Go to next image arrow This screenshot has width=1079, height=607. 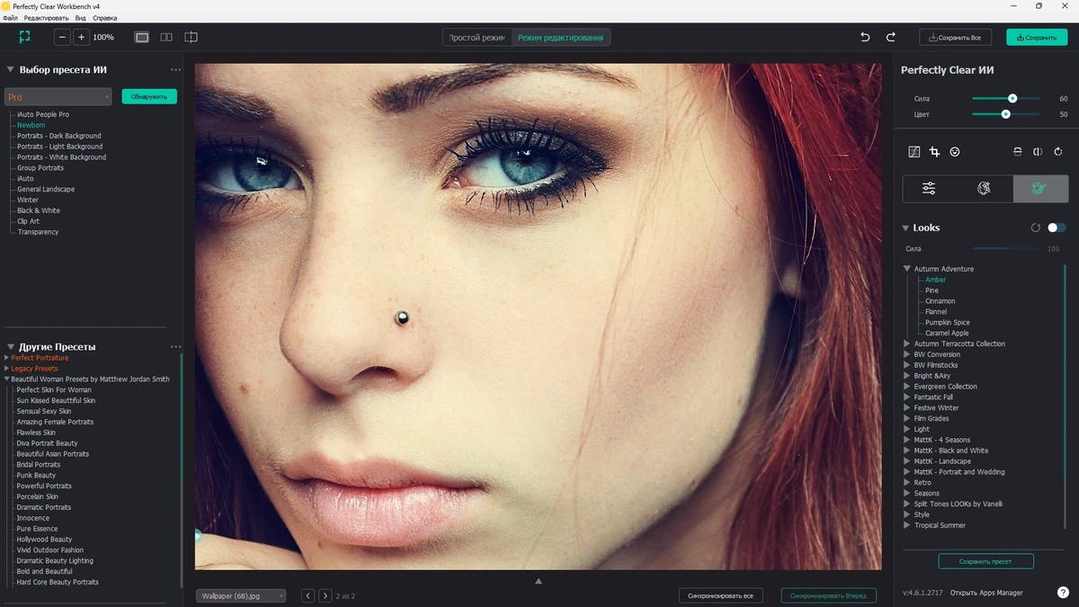click(325, 595)
